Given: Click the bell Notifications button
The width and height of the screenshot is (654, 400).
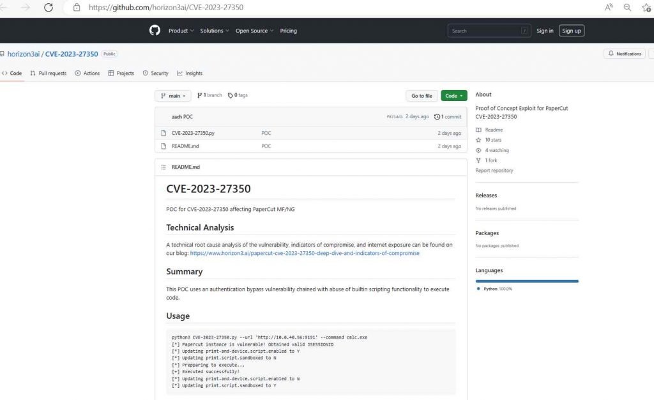Looking at the screenshot, I should point(625,54).
